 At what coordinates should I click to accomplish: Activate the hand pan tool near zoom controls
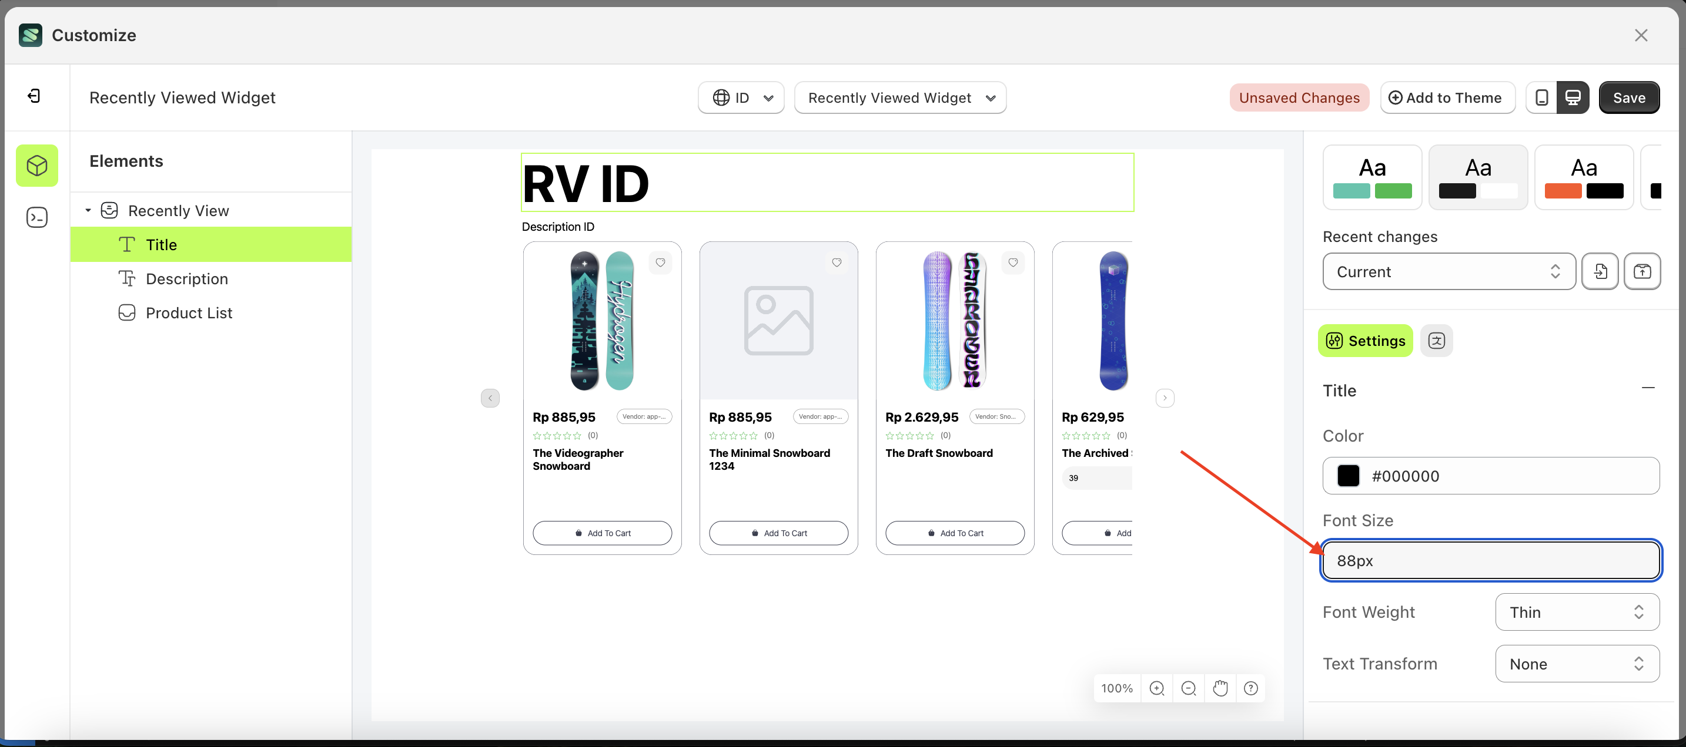coord(1220,688)
